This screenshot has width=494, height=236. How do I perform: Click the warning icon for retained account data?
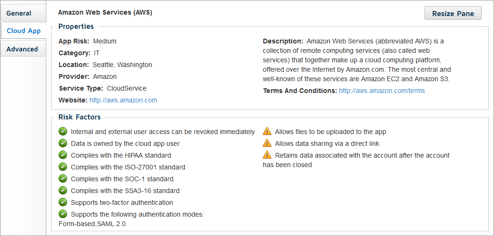pos(267,154)
